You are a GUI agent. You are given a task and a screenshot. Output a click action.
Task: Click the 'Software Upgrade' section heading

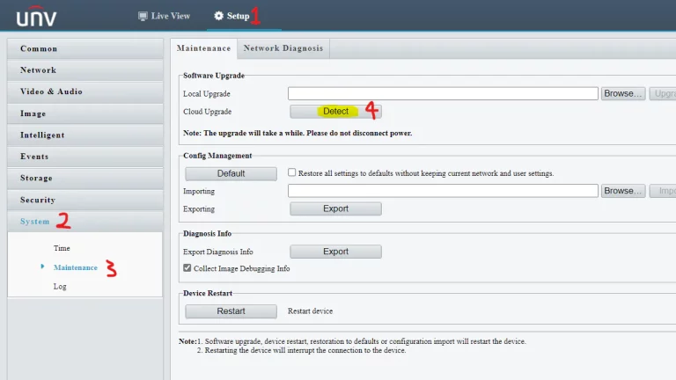(214, 76)
